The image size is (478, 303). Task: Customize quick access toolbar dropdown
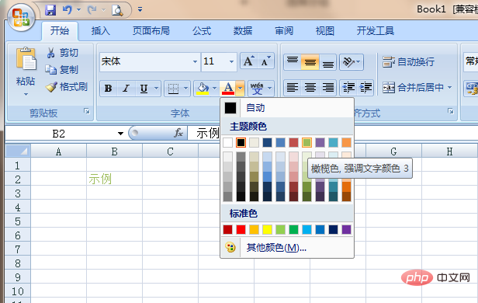pyautogui.click(x=140, y=10)
